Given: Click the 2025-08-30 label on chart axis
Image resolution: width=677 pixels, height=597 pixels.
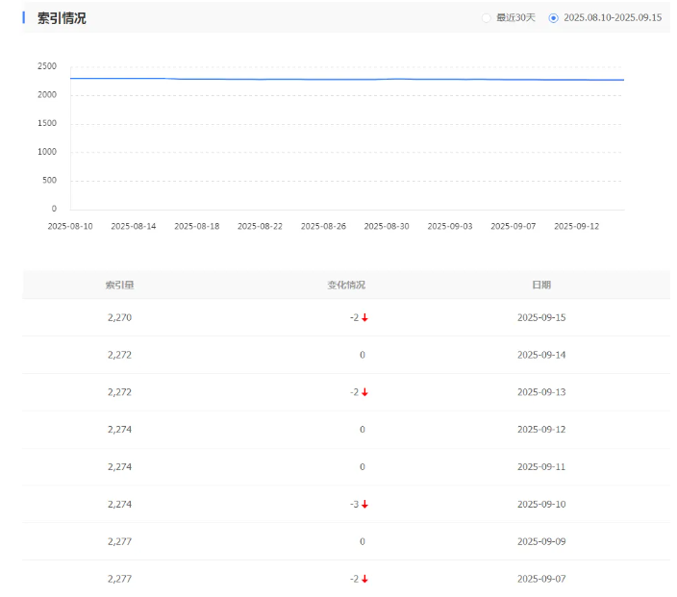Looking at the screenshot, I should [x=387, y=226].
